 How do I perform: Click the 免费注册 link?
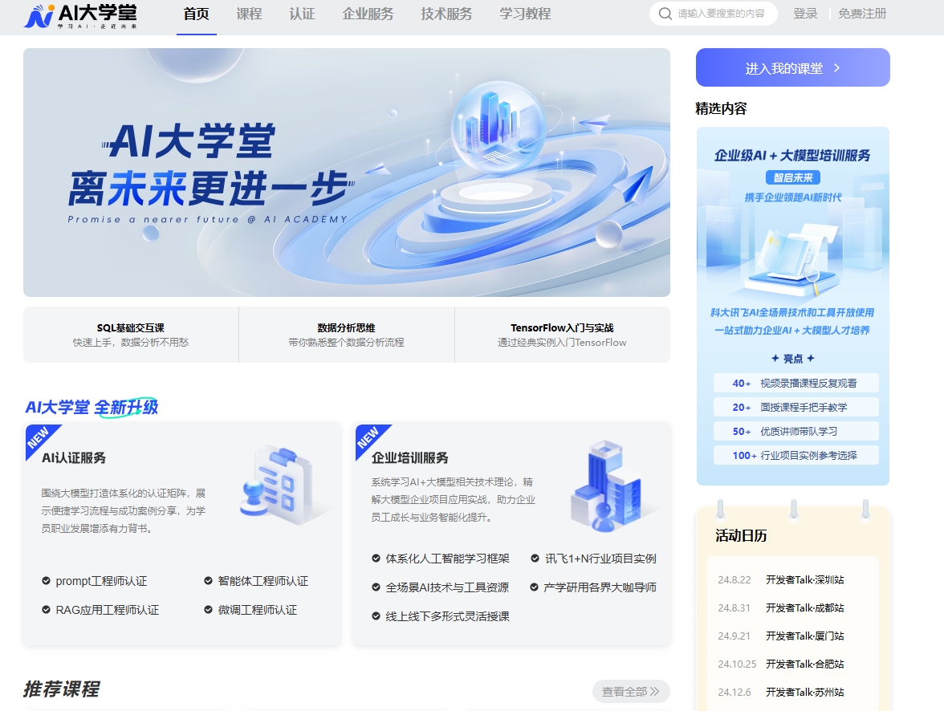[x=863, y=14]
